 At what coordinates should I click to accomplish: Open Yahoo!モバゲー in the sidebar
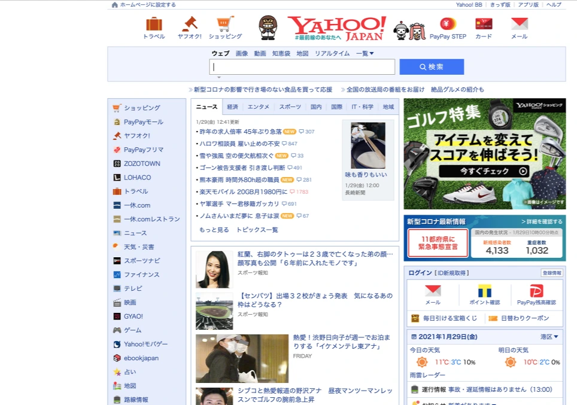tap(145, 345)
